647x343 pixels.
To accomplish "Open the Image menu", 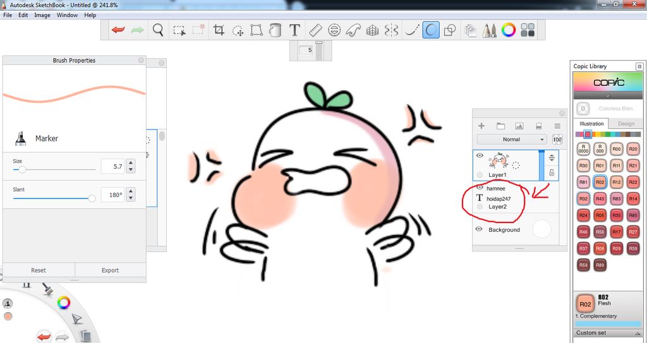I will pos(42,15).
